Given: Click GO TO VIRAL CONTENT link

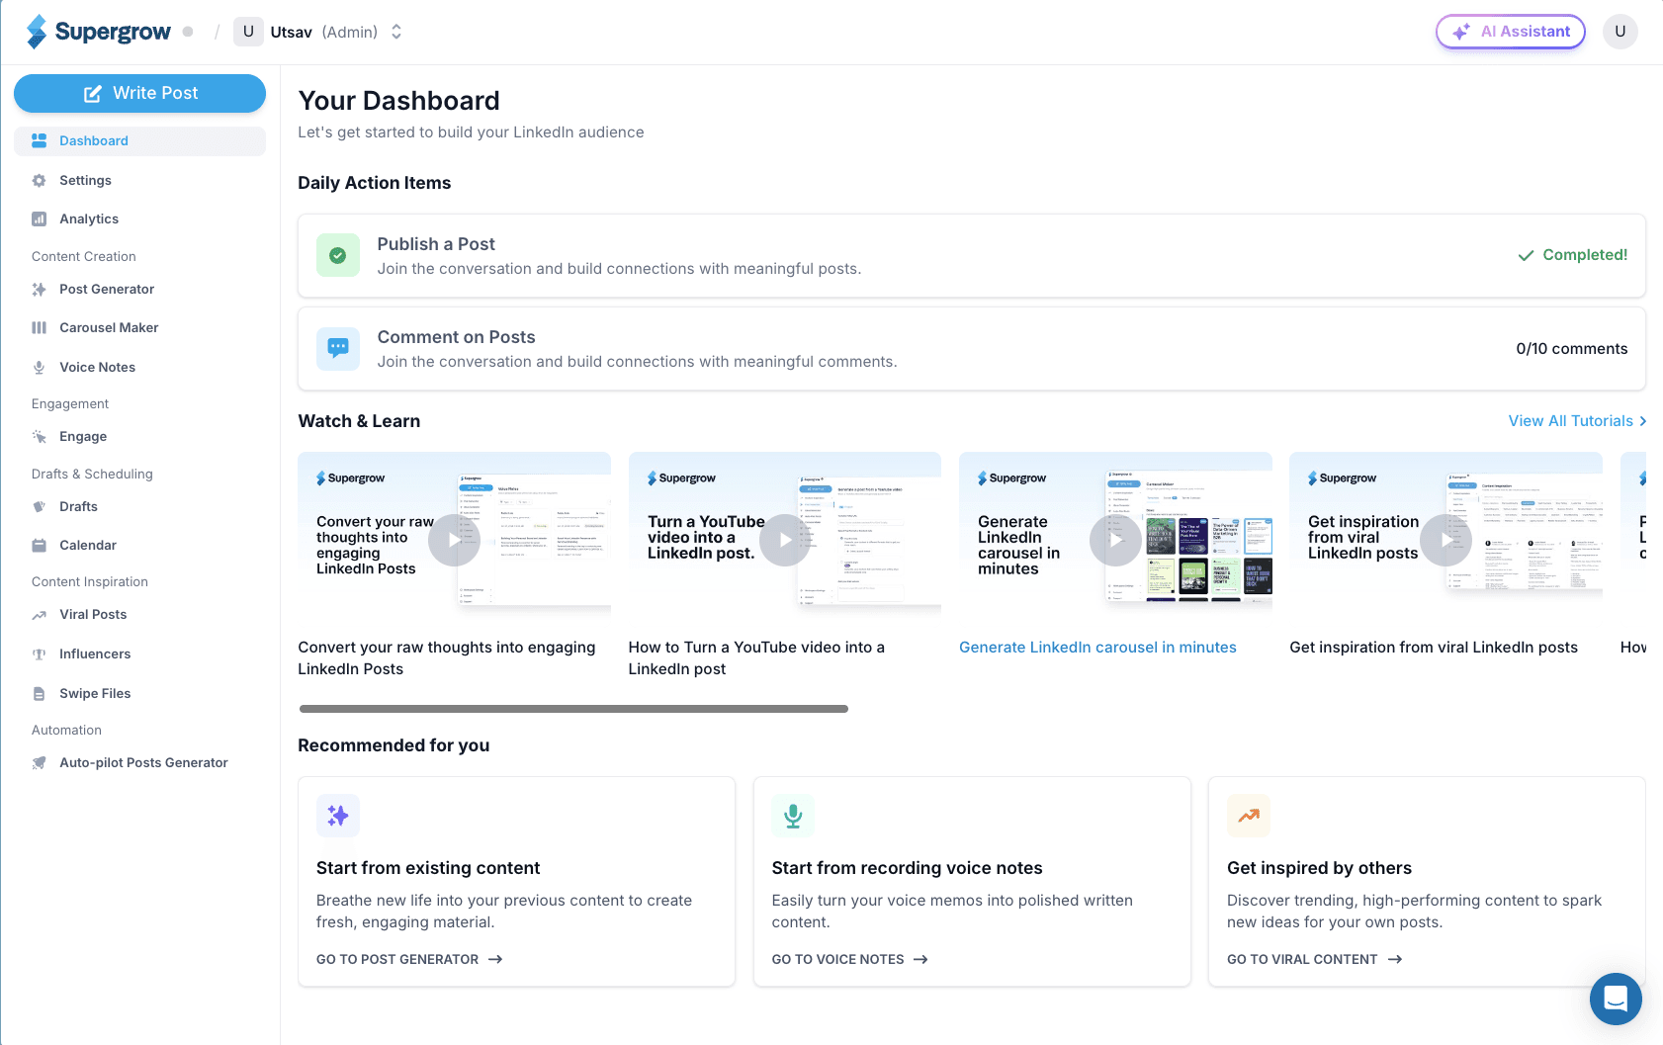Looking at the screenshot, I should pos(1315,959).
